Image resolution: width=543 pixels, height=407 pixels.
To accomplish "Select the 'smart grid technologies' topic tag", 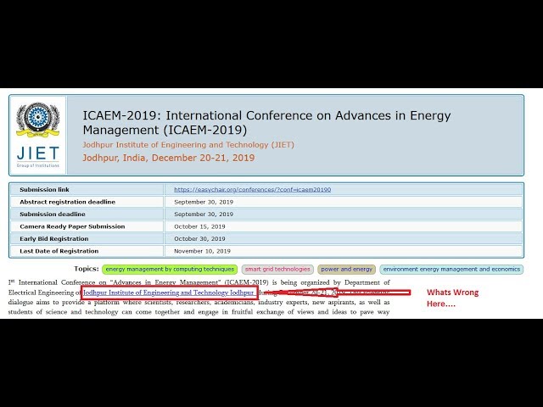I will click(x=277, y=270).
